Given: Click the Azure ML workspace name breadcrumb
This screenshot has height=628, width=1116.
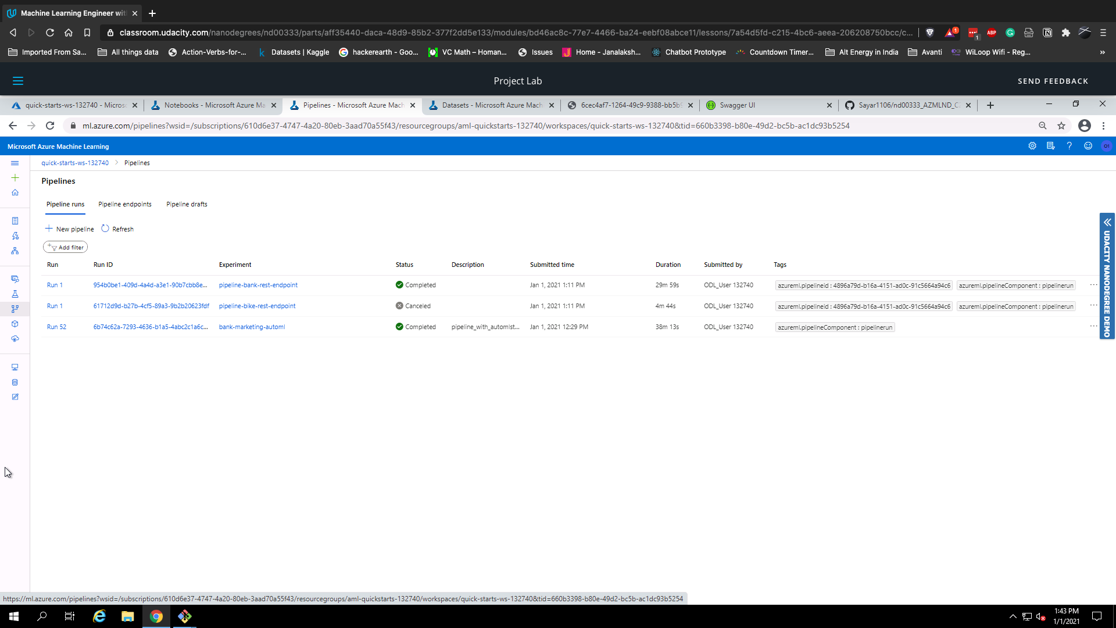Looking at the screenshot, I should [x=75, y=163].
